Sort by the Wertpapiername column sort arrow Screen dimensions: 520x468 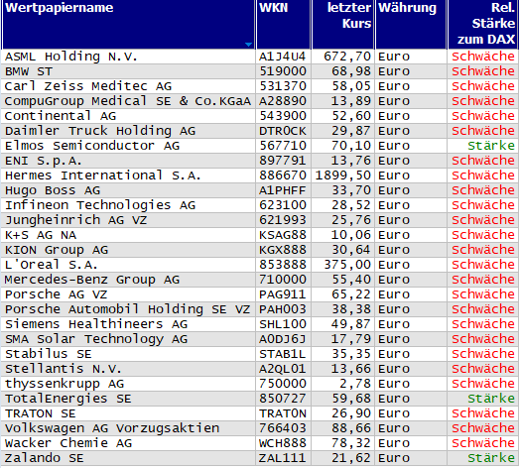[x=248, y=45]
